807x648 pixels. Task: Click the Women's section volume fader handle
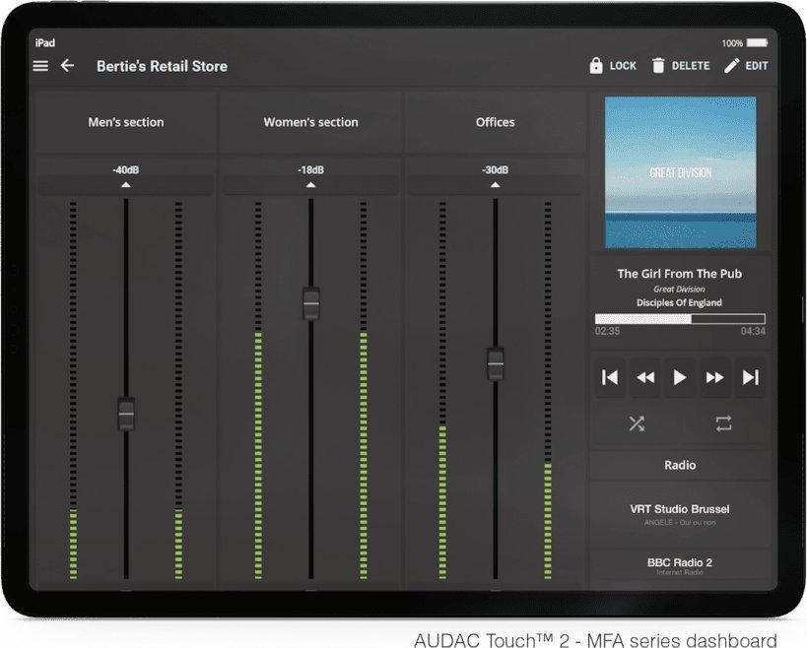coord(311,303)
